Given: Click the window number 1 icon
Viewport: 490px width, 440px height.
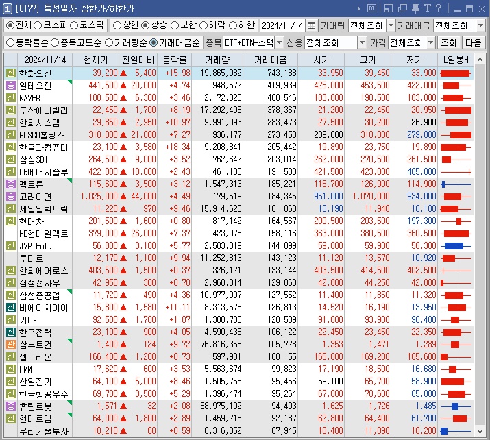Looking at the screenshot, I should [7, 8].
